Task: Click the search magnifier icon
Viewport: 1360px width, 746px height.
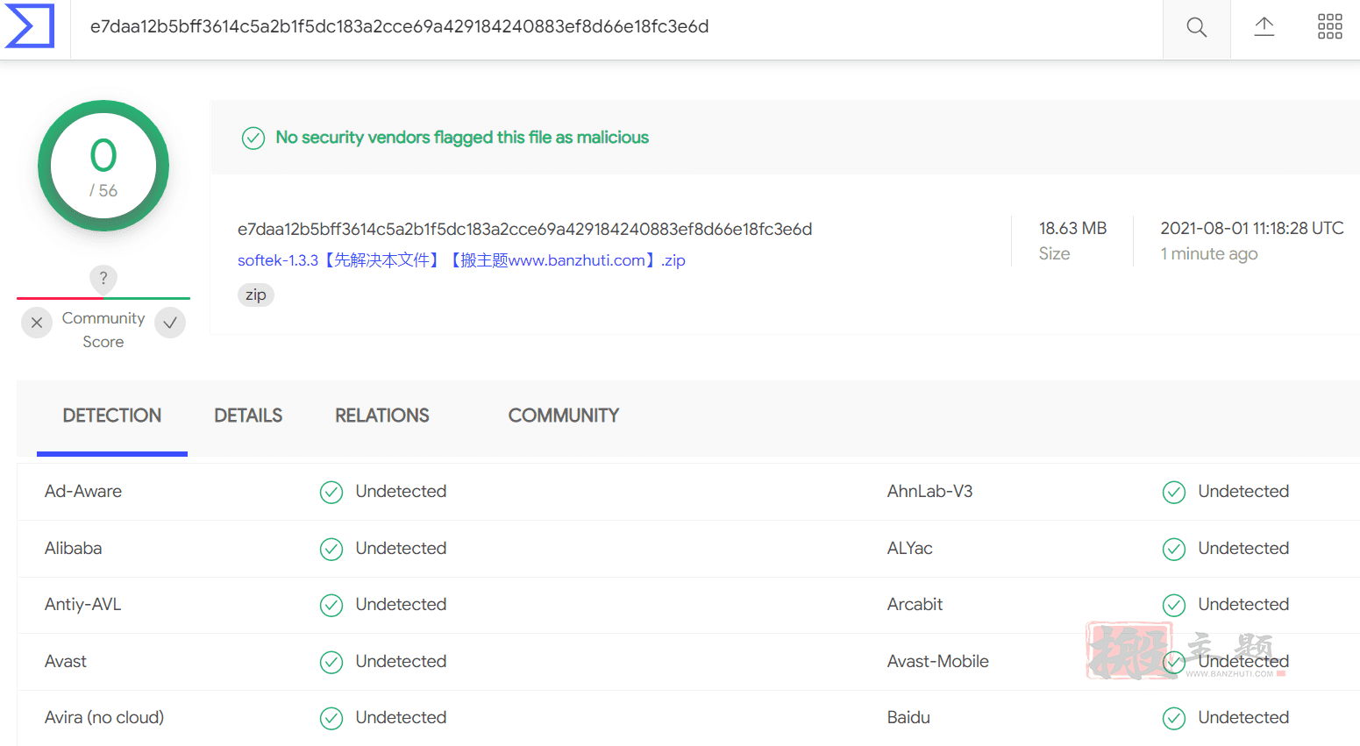Action: tap(1196, 27)
